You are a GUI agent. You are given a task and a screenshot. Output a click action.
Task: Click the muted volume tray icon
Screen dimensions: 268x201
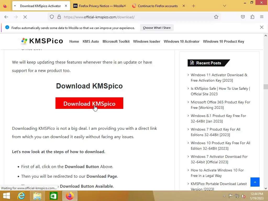[243, 196]
